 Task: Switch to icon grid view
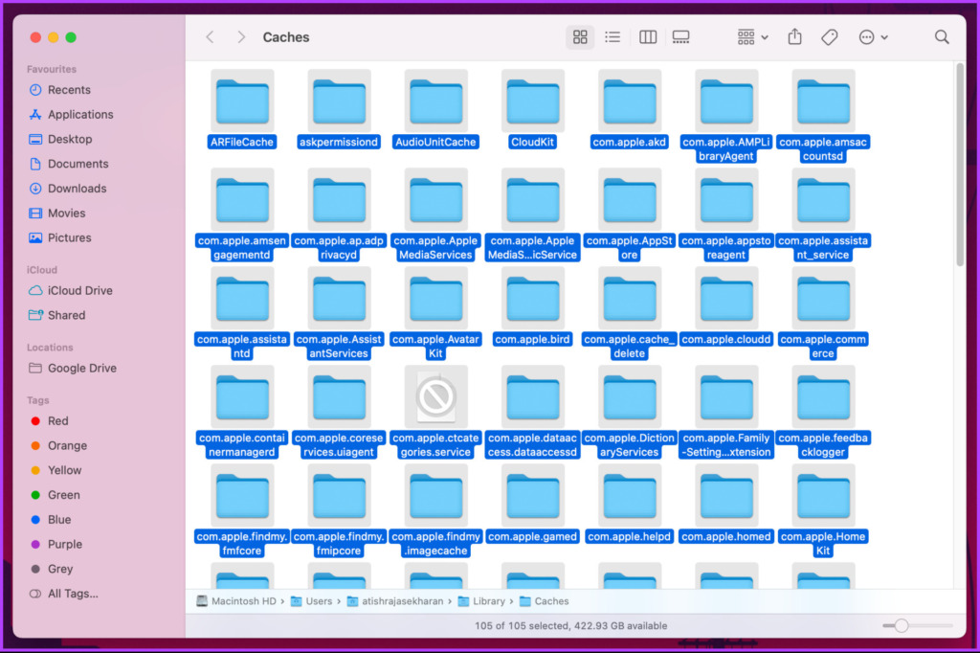pyautogui.click(x=580, y=37)
